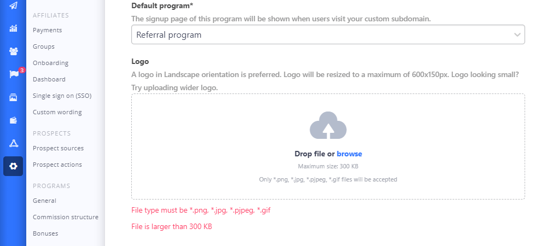Open Single sign on (SSO) settings
Viewport: 547px width, 246px height.
click(62, 96)
